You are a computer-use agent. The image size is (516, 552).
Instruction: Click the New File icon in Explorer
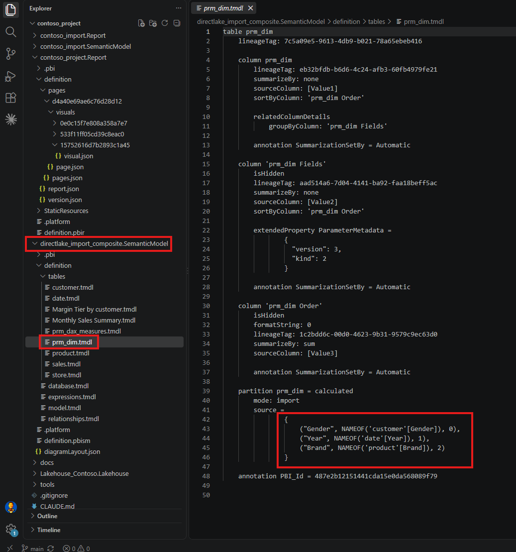[x=141, y=23]
